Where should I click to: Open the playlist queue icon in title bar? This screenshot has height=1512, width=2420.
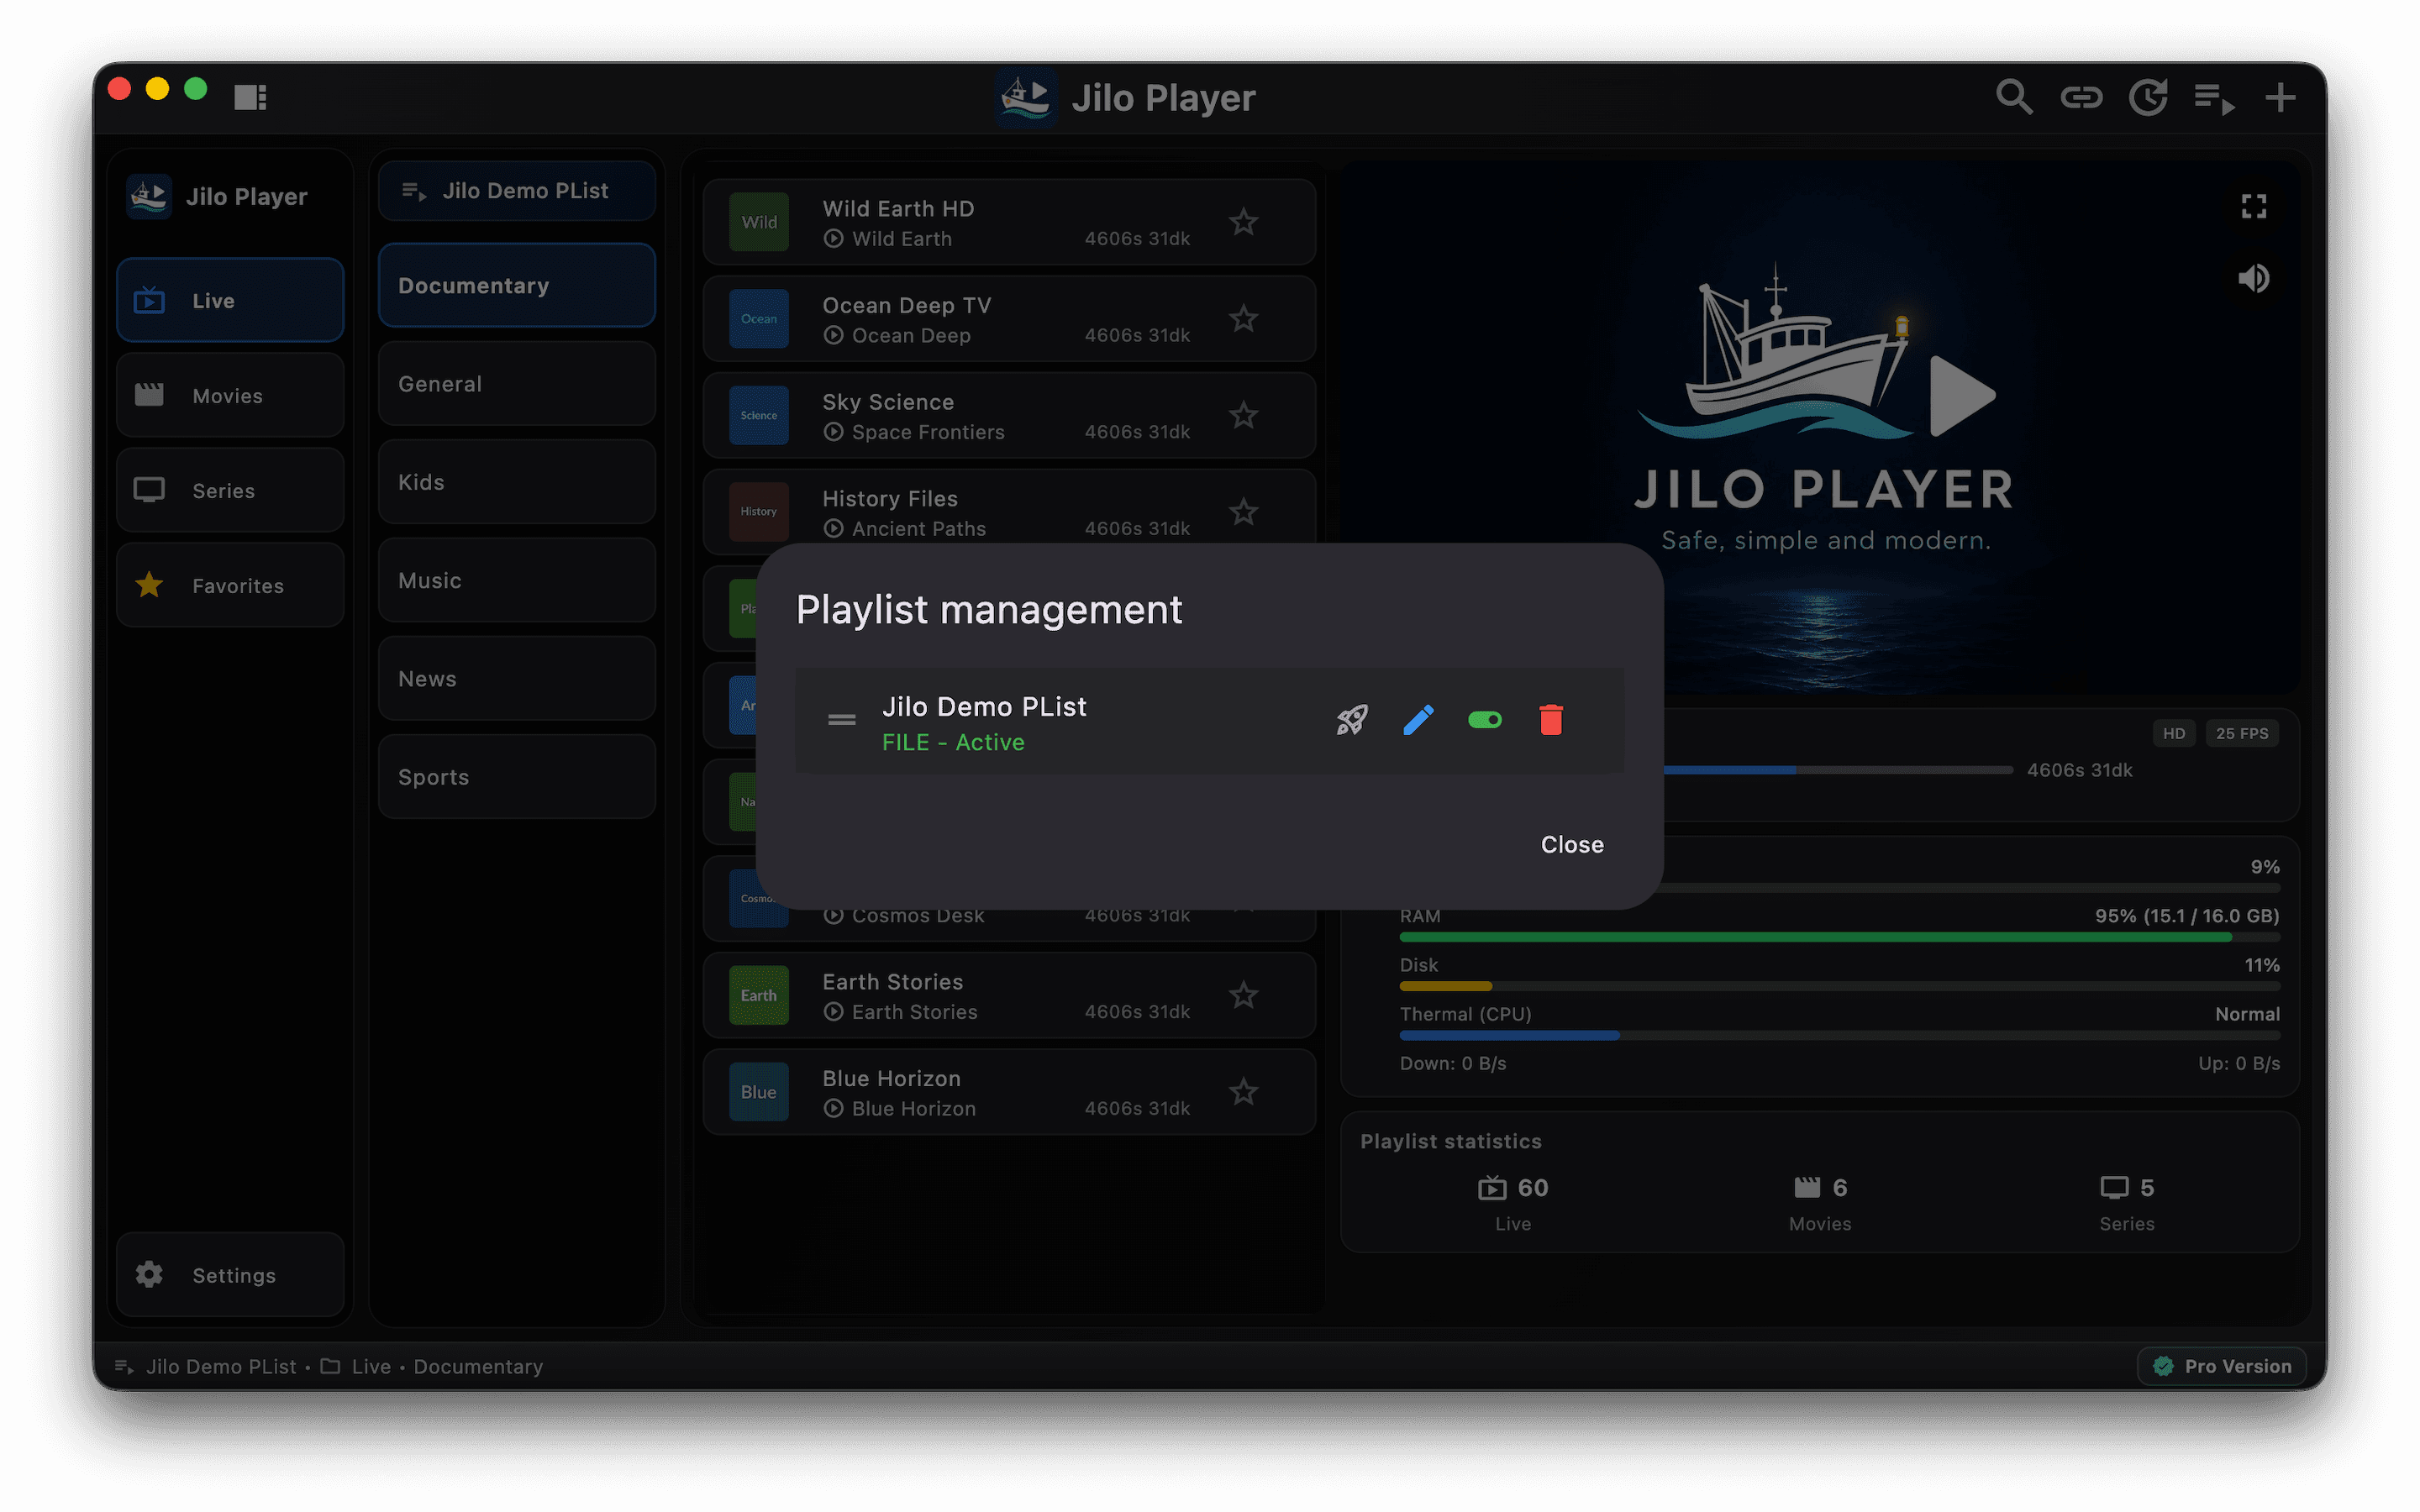2214,99
